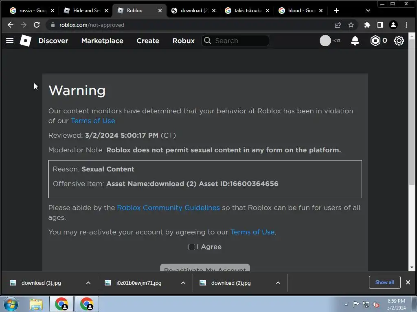The image size is (417, 312).
Task: Open the Robux balance hexagon icon
Action: [x=375, y=41]
